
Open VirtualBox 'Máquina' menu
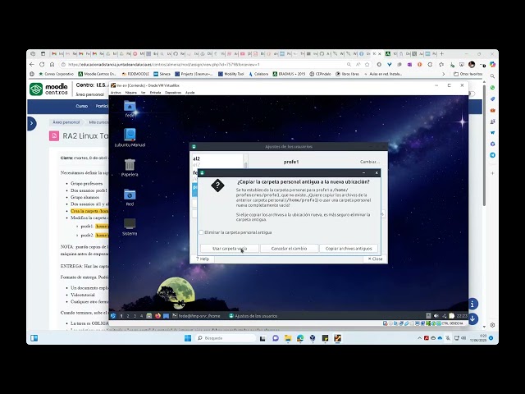tap(131, 93)
